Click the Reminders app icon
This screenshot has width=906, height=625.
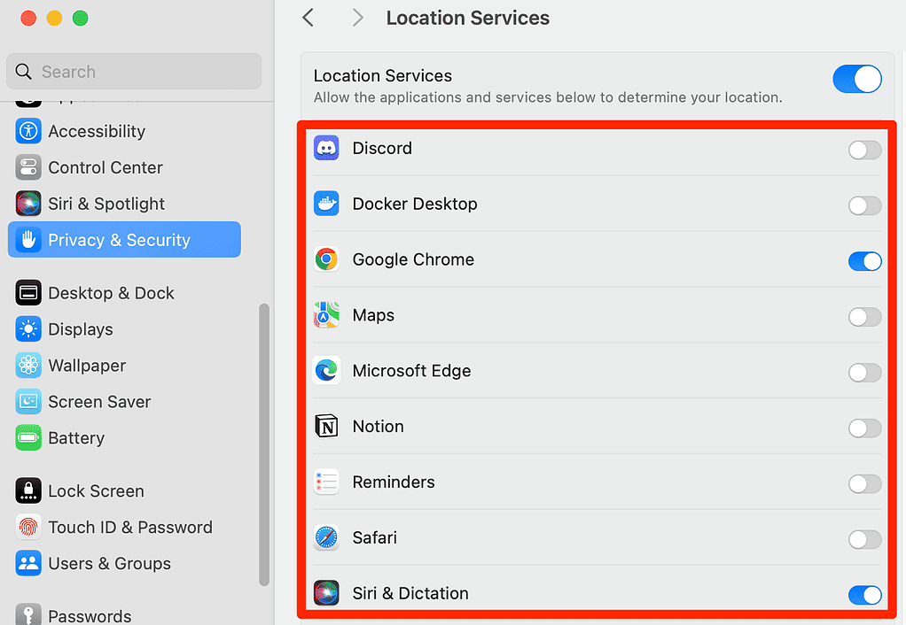click(x=325, y=482)
